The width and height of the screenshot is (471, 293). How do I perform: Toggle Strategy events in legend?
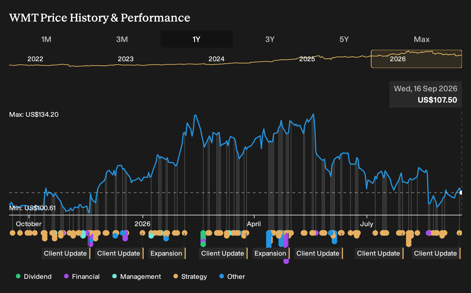click(x=190, y=277)
